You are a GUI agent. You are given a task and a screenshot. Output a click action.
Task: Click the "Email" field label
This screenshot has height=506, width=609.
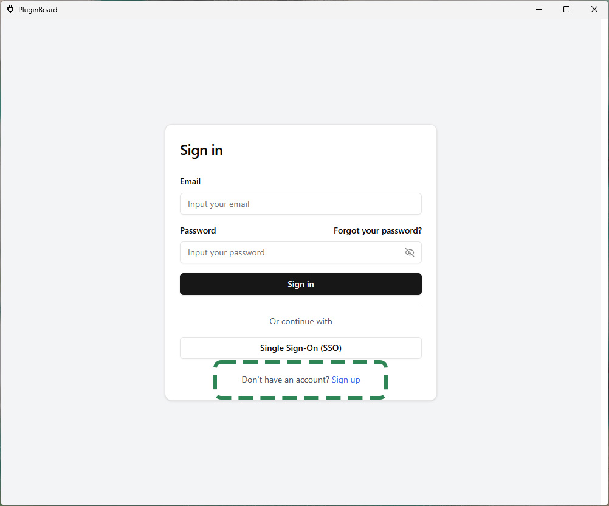click(x=190, y=181)
